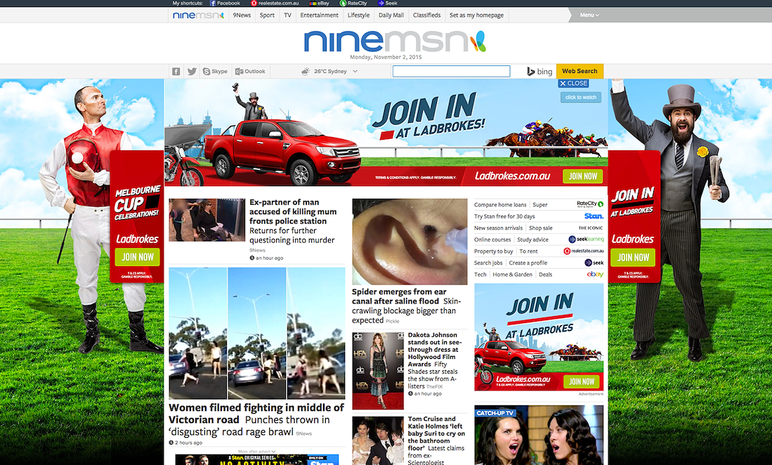772x465 pixels.
Task: Open the Tom Cruise article thumbnail
Action: point(378,441)
